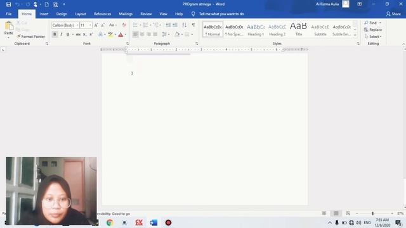Screen dimensions: 406x228
Task: Open Print Preview from quick access toolbar
Action: [x=55, y=4]
